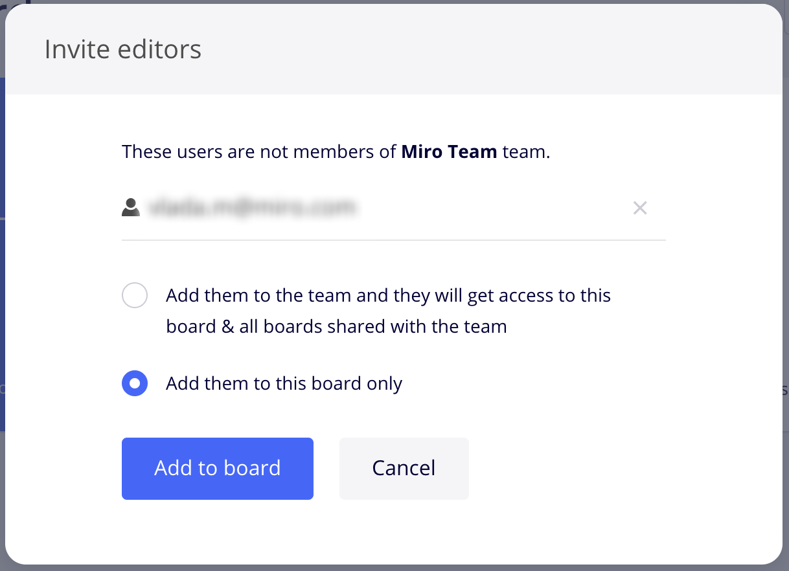Click "Add them to the team and they" label line
Screen dimensions: 789x571
pos(388,296)
